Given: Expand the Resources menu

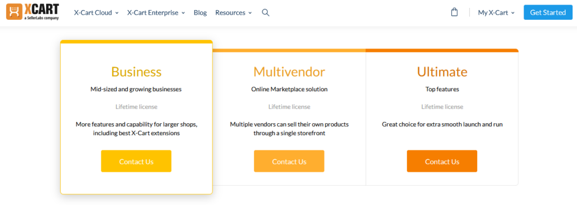Looking at the screenshot, I should point(234,12).
